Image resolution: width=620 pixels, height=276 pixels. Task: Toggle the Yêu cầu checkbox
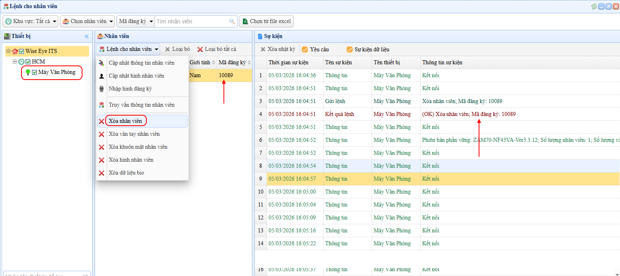(305, 49)
